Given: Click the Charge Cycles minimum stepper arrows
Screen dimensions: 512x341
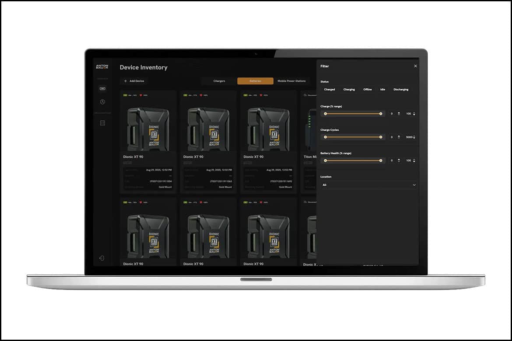Looking at the screenshot, I should click(399, 137).
